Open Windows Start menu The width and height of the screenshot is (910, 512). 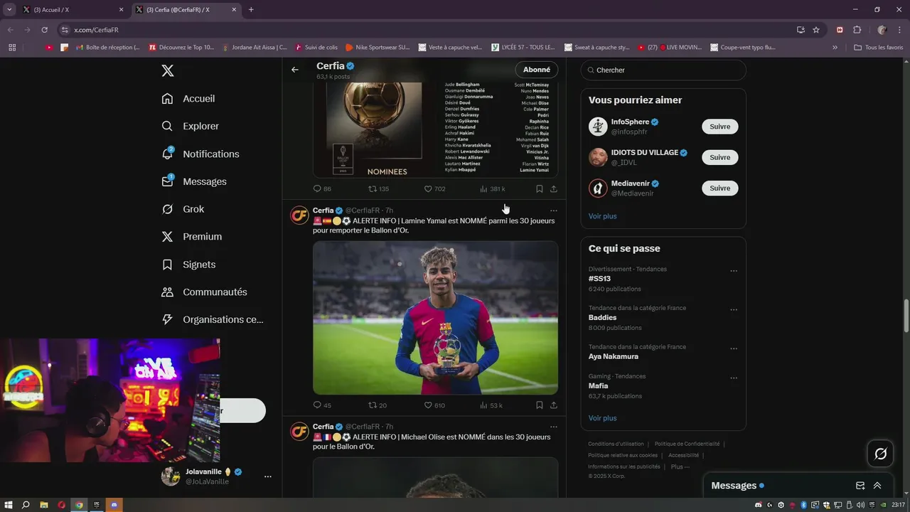coord(9,505)
